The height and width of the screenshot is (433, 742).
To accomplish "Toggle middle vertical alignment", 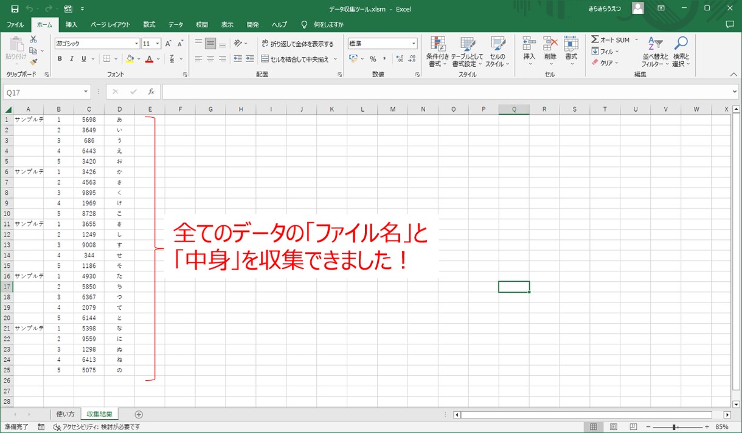I will tap(210, 43).
